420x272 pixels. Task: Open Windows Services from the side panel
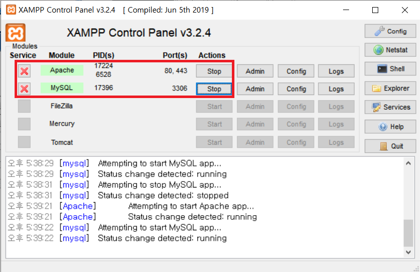click(x=390, y=107)
